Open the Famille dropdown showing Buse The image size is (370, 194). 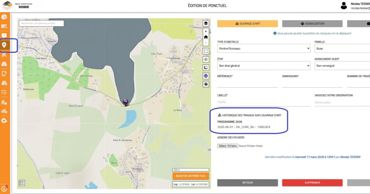(341, 49)
